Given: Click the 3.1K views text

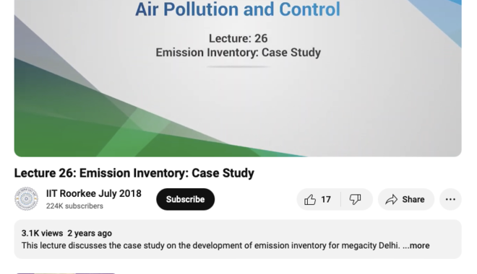Looking at the screenshot, I should coord(42,234).
